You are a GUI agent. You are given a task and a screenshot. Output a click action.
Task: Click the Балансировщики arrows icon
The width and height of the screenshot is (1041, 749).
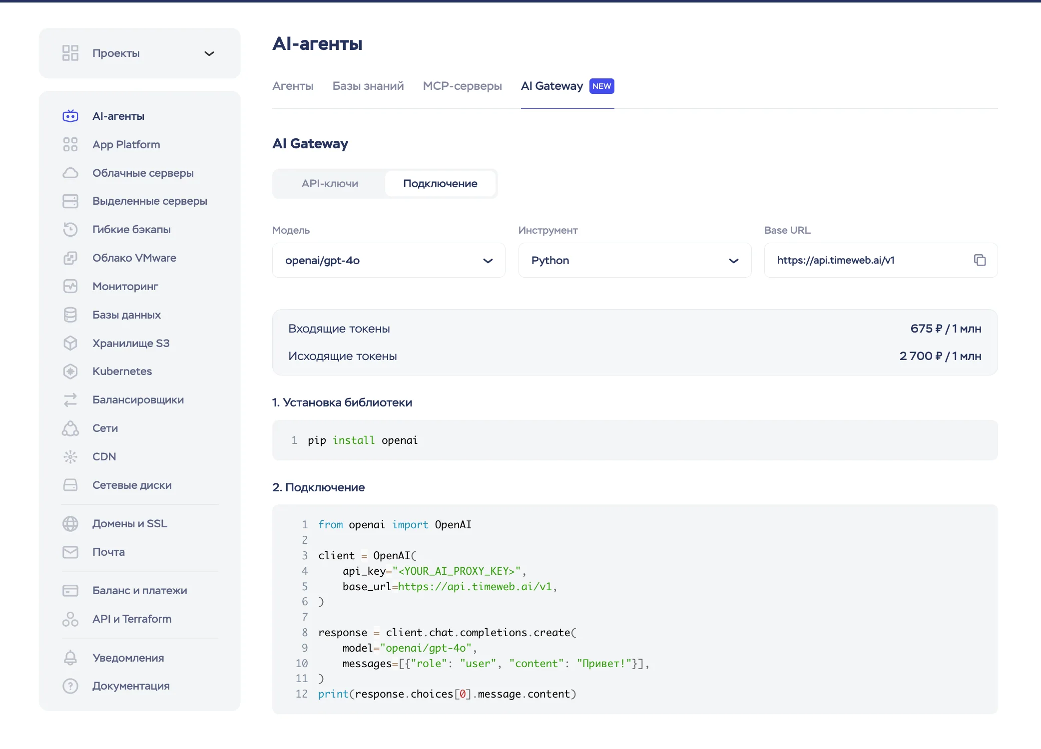(70, 399)
